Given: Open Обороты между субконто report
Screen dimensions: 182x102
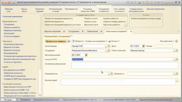Looking at the screenshot, I should pyautogui.click(x=114, y=22).
